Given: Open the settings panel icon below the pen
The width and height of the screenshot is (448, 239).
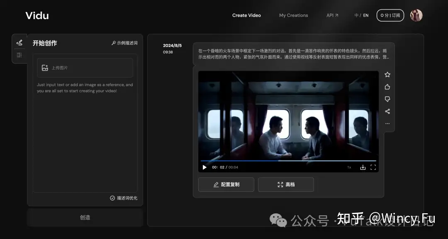Looking at the screenshot, I should (19, 55).
